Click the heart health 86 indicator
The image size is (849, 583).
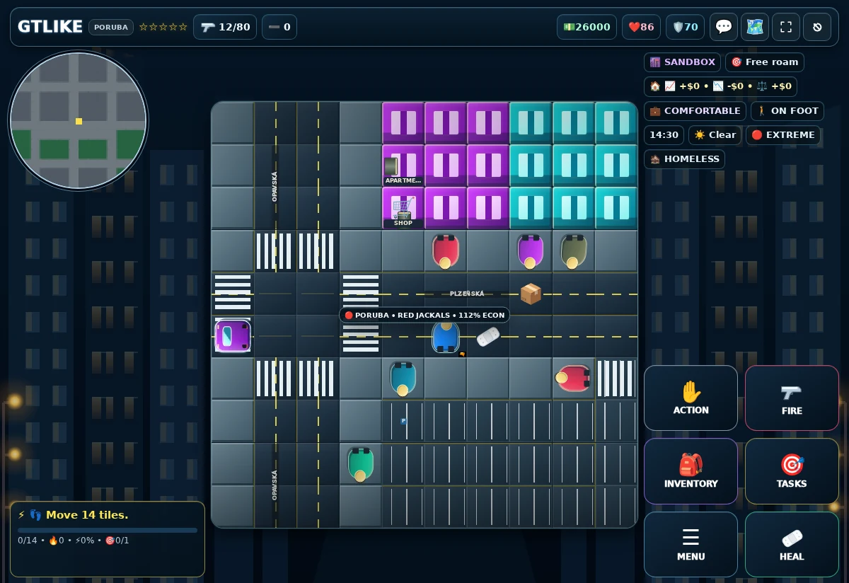641,27
